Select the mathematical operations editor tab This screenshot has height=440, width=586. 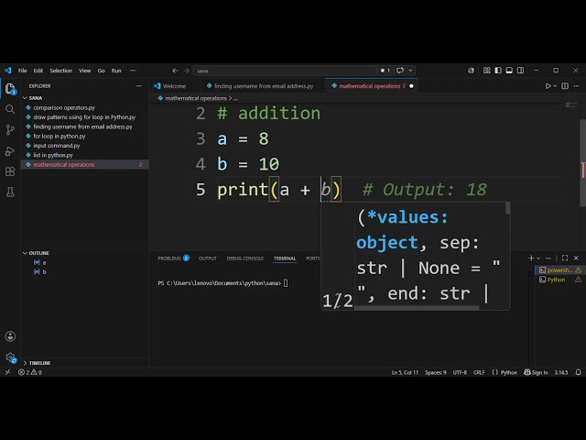[372, 86]
